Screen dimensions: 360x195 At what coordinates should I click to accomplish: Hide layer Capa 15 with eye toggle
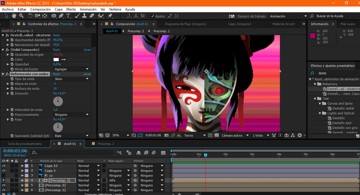point(3,166)
